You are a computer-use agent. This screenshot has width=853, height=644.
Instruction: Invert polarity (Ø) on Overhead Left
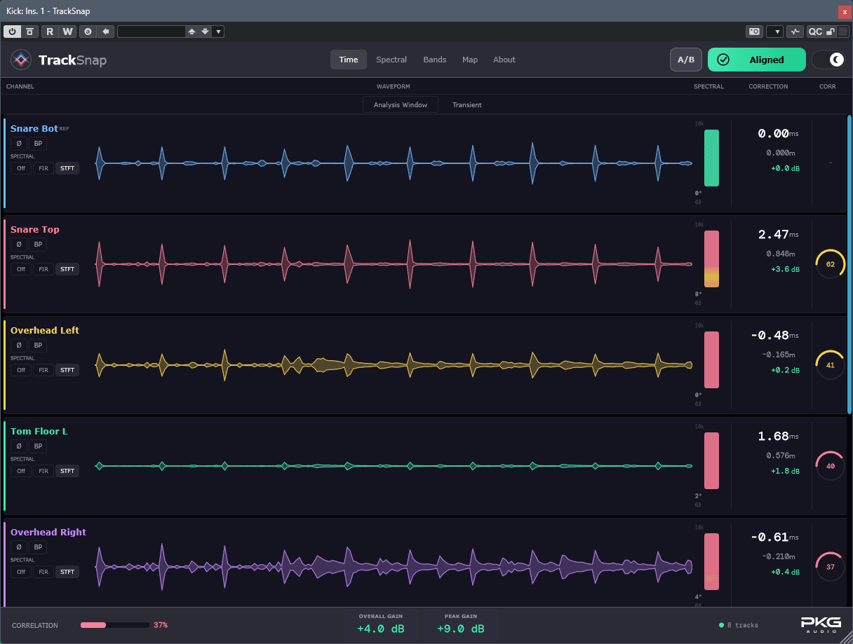pos(19,345)
